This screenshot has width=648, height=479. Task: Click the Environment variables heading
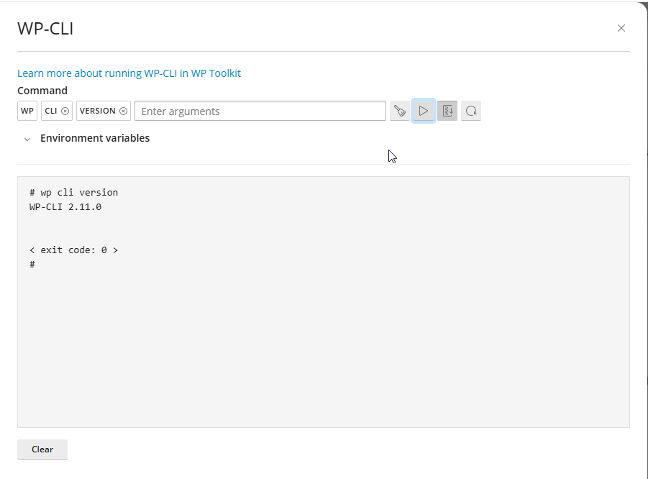point(95,138)
